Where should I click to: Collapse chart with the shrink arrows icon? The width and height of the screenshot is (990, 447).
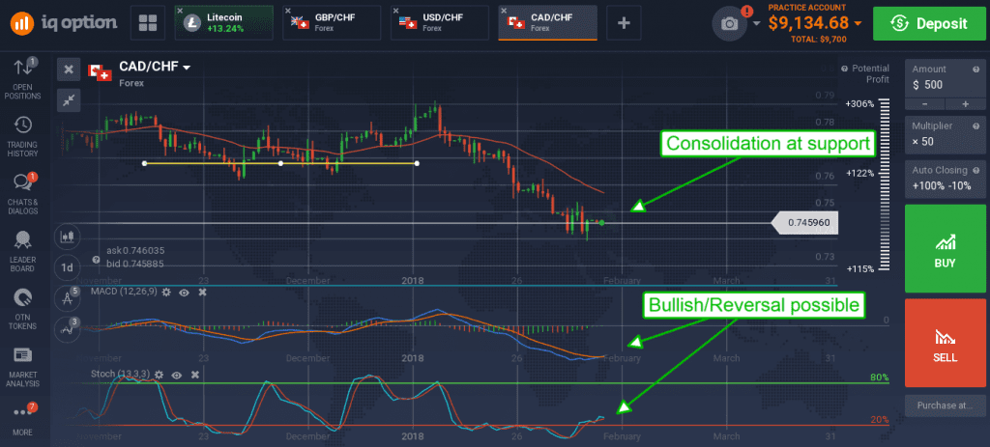[69, 100]
